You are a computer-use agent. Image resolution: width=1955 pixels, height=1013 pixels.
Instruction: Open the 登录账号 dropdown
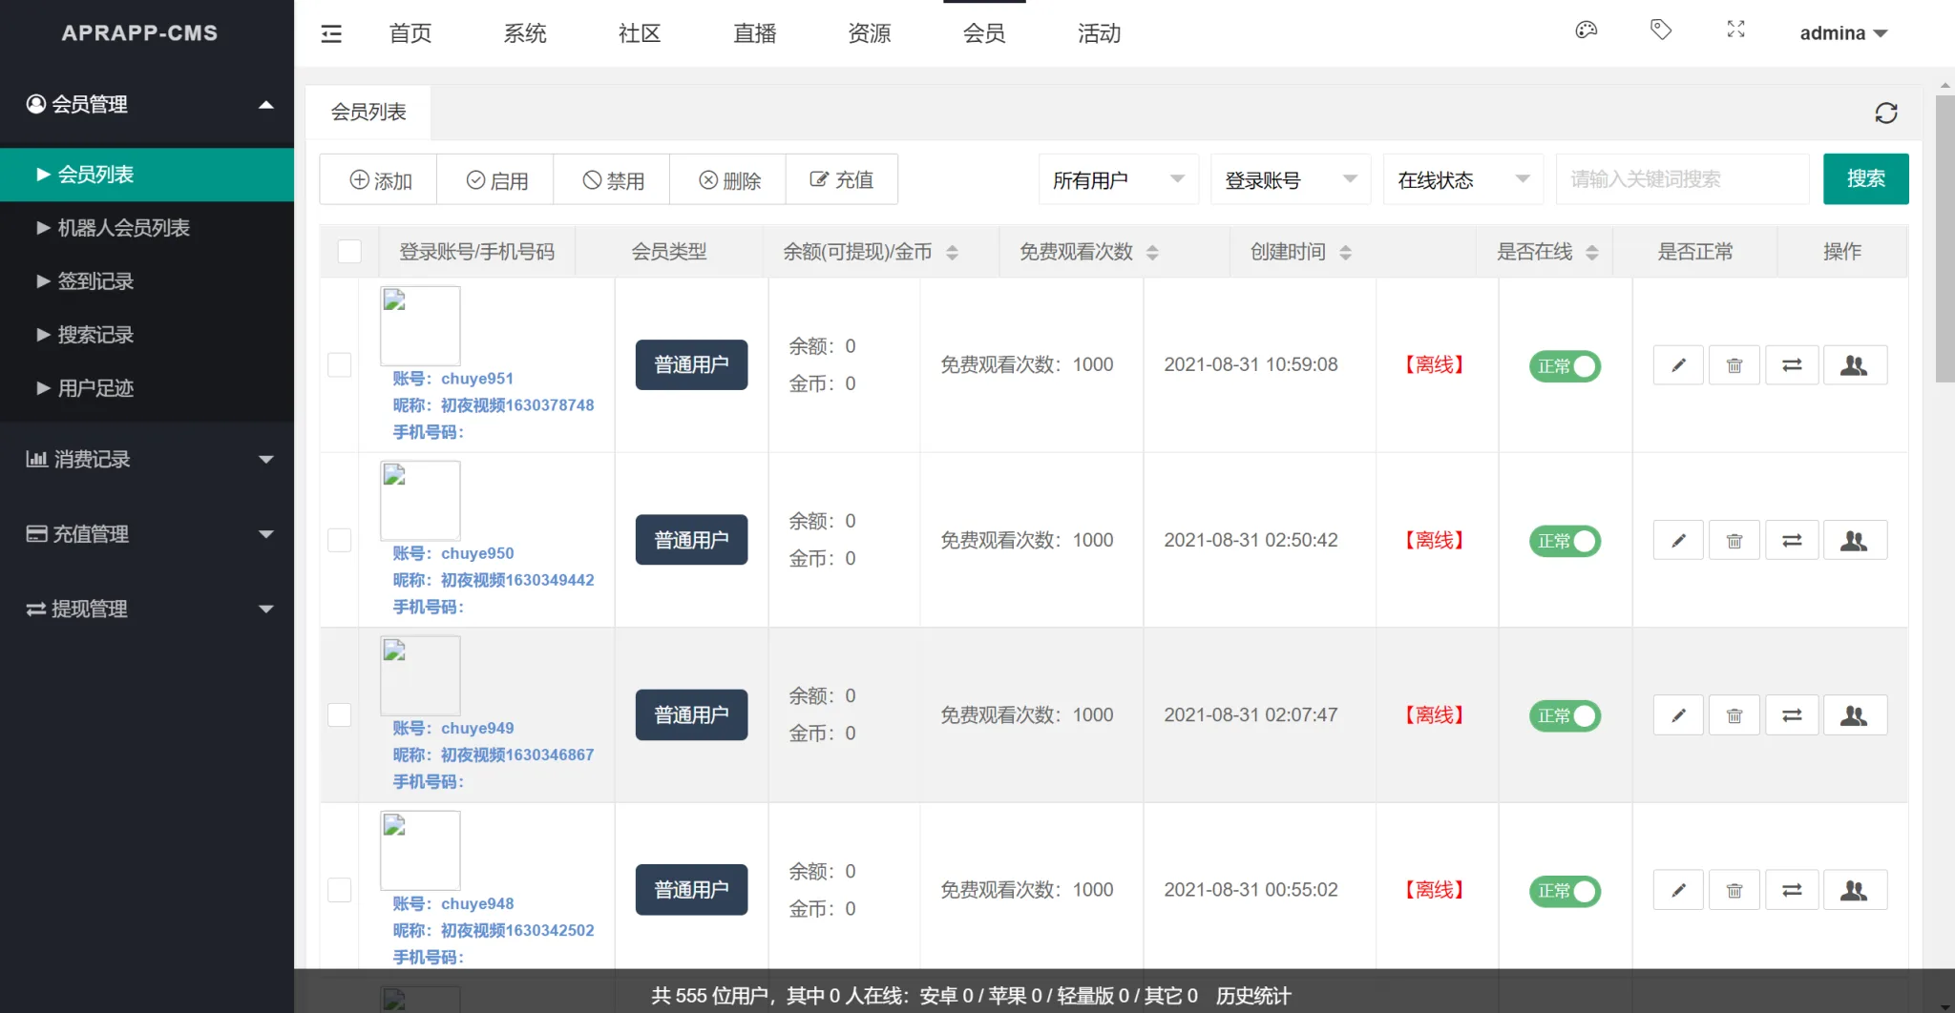(1290, 179)
